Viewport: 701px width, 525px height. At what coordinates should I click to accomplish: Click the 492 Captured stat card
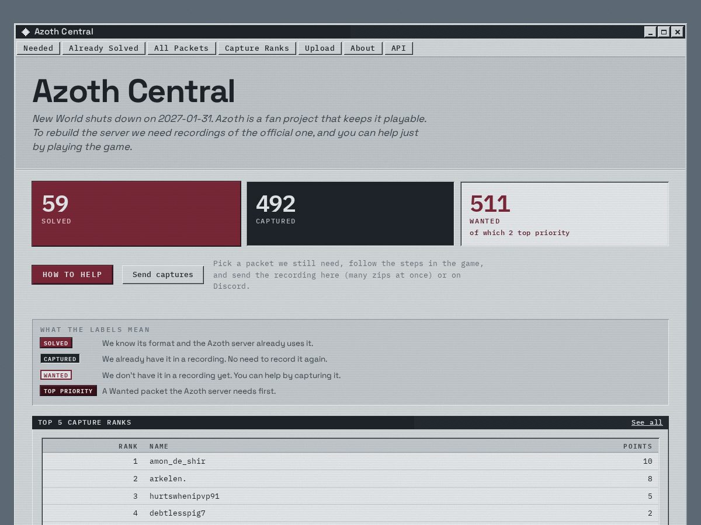click(x=350, y=213)
